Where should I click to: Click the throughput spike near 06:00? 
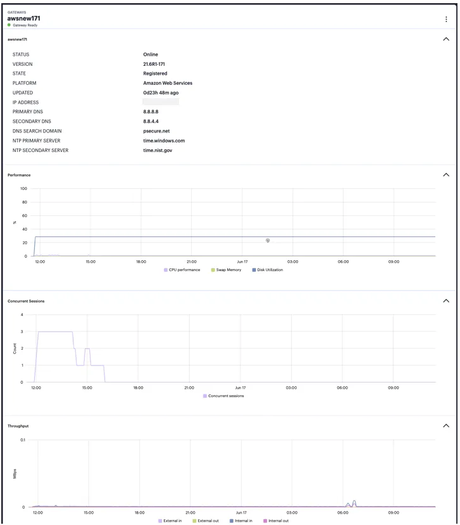(354, 503)
